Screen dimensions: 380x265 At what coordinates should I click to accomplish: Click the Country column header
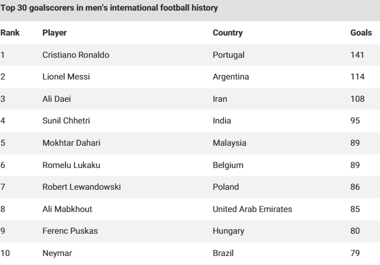(228, 33)
